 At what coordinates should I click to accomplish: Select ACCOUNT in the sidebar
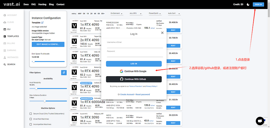10,15
